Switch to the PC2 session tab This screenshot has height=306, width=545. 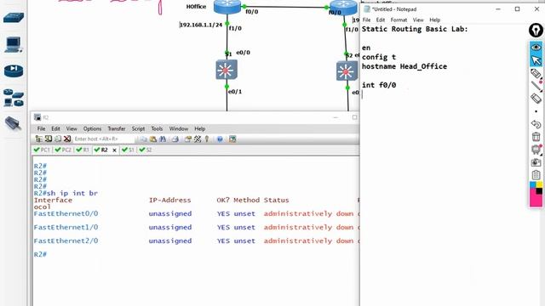(63, 150)
